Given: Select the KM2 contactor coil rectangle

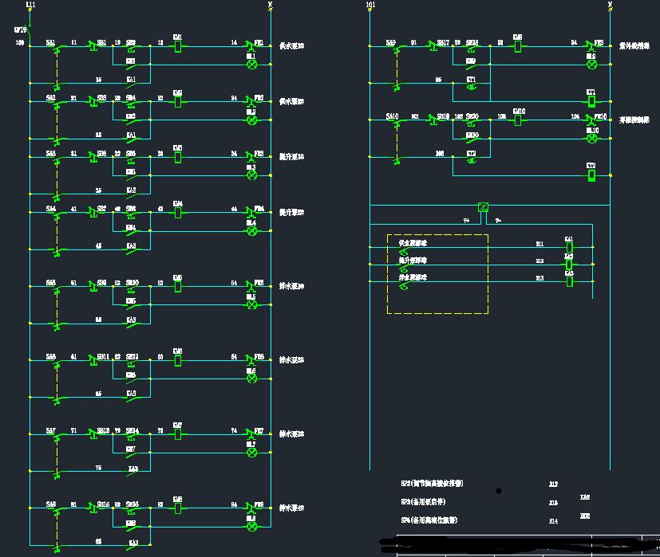Looking at the screenshot, I should click(x=178, y=101).
